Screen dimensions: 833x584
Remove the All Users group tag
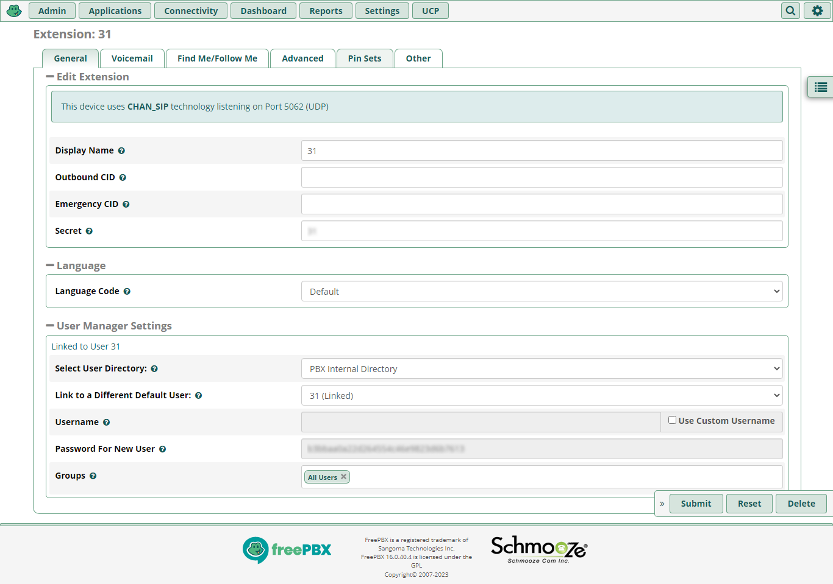tap(344, 477)
